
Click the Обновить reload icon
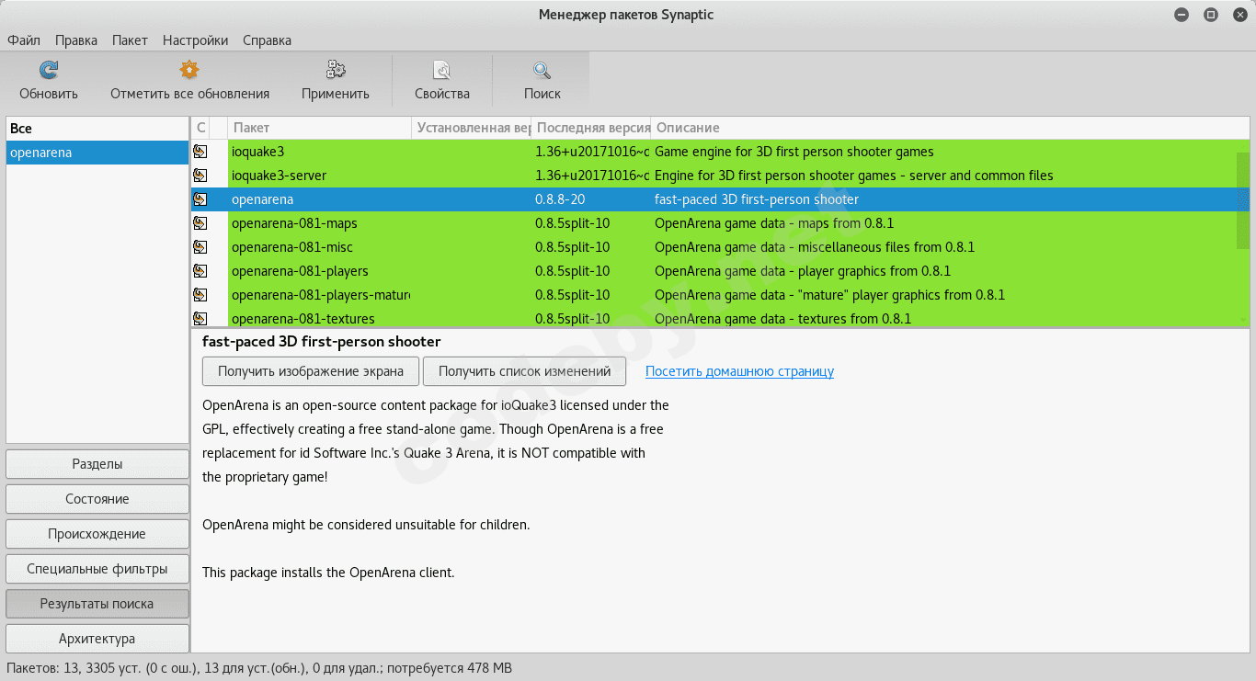tap(49, 71)
